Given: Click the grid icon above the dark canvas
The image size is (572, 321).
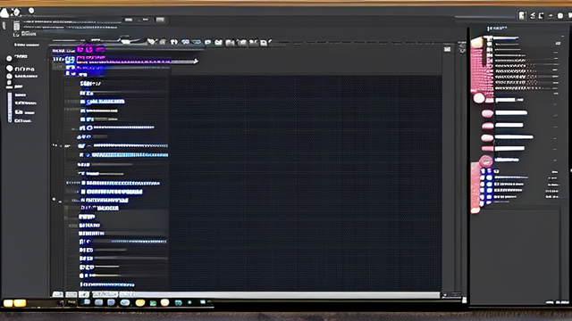Looking at the screenshot, I should (447, 49).
